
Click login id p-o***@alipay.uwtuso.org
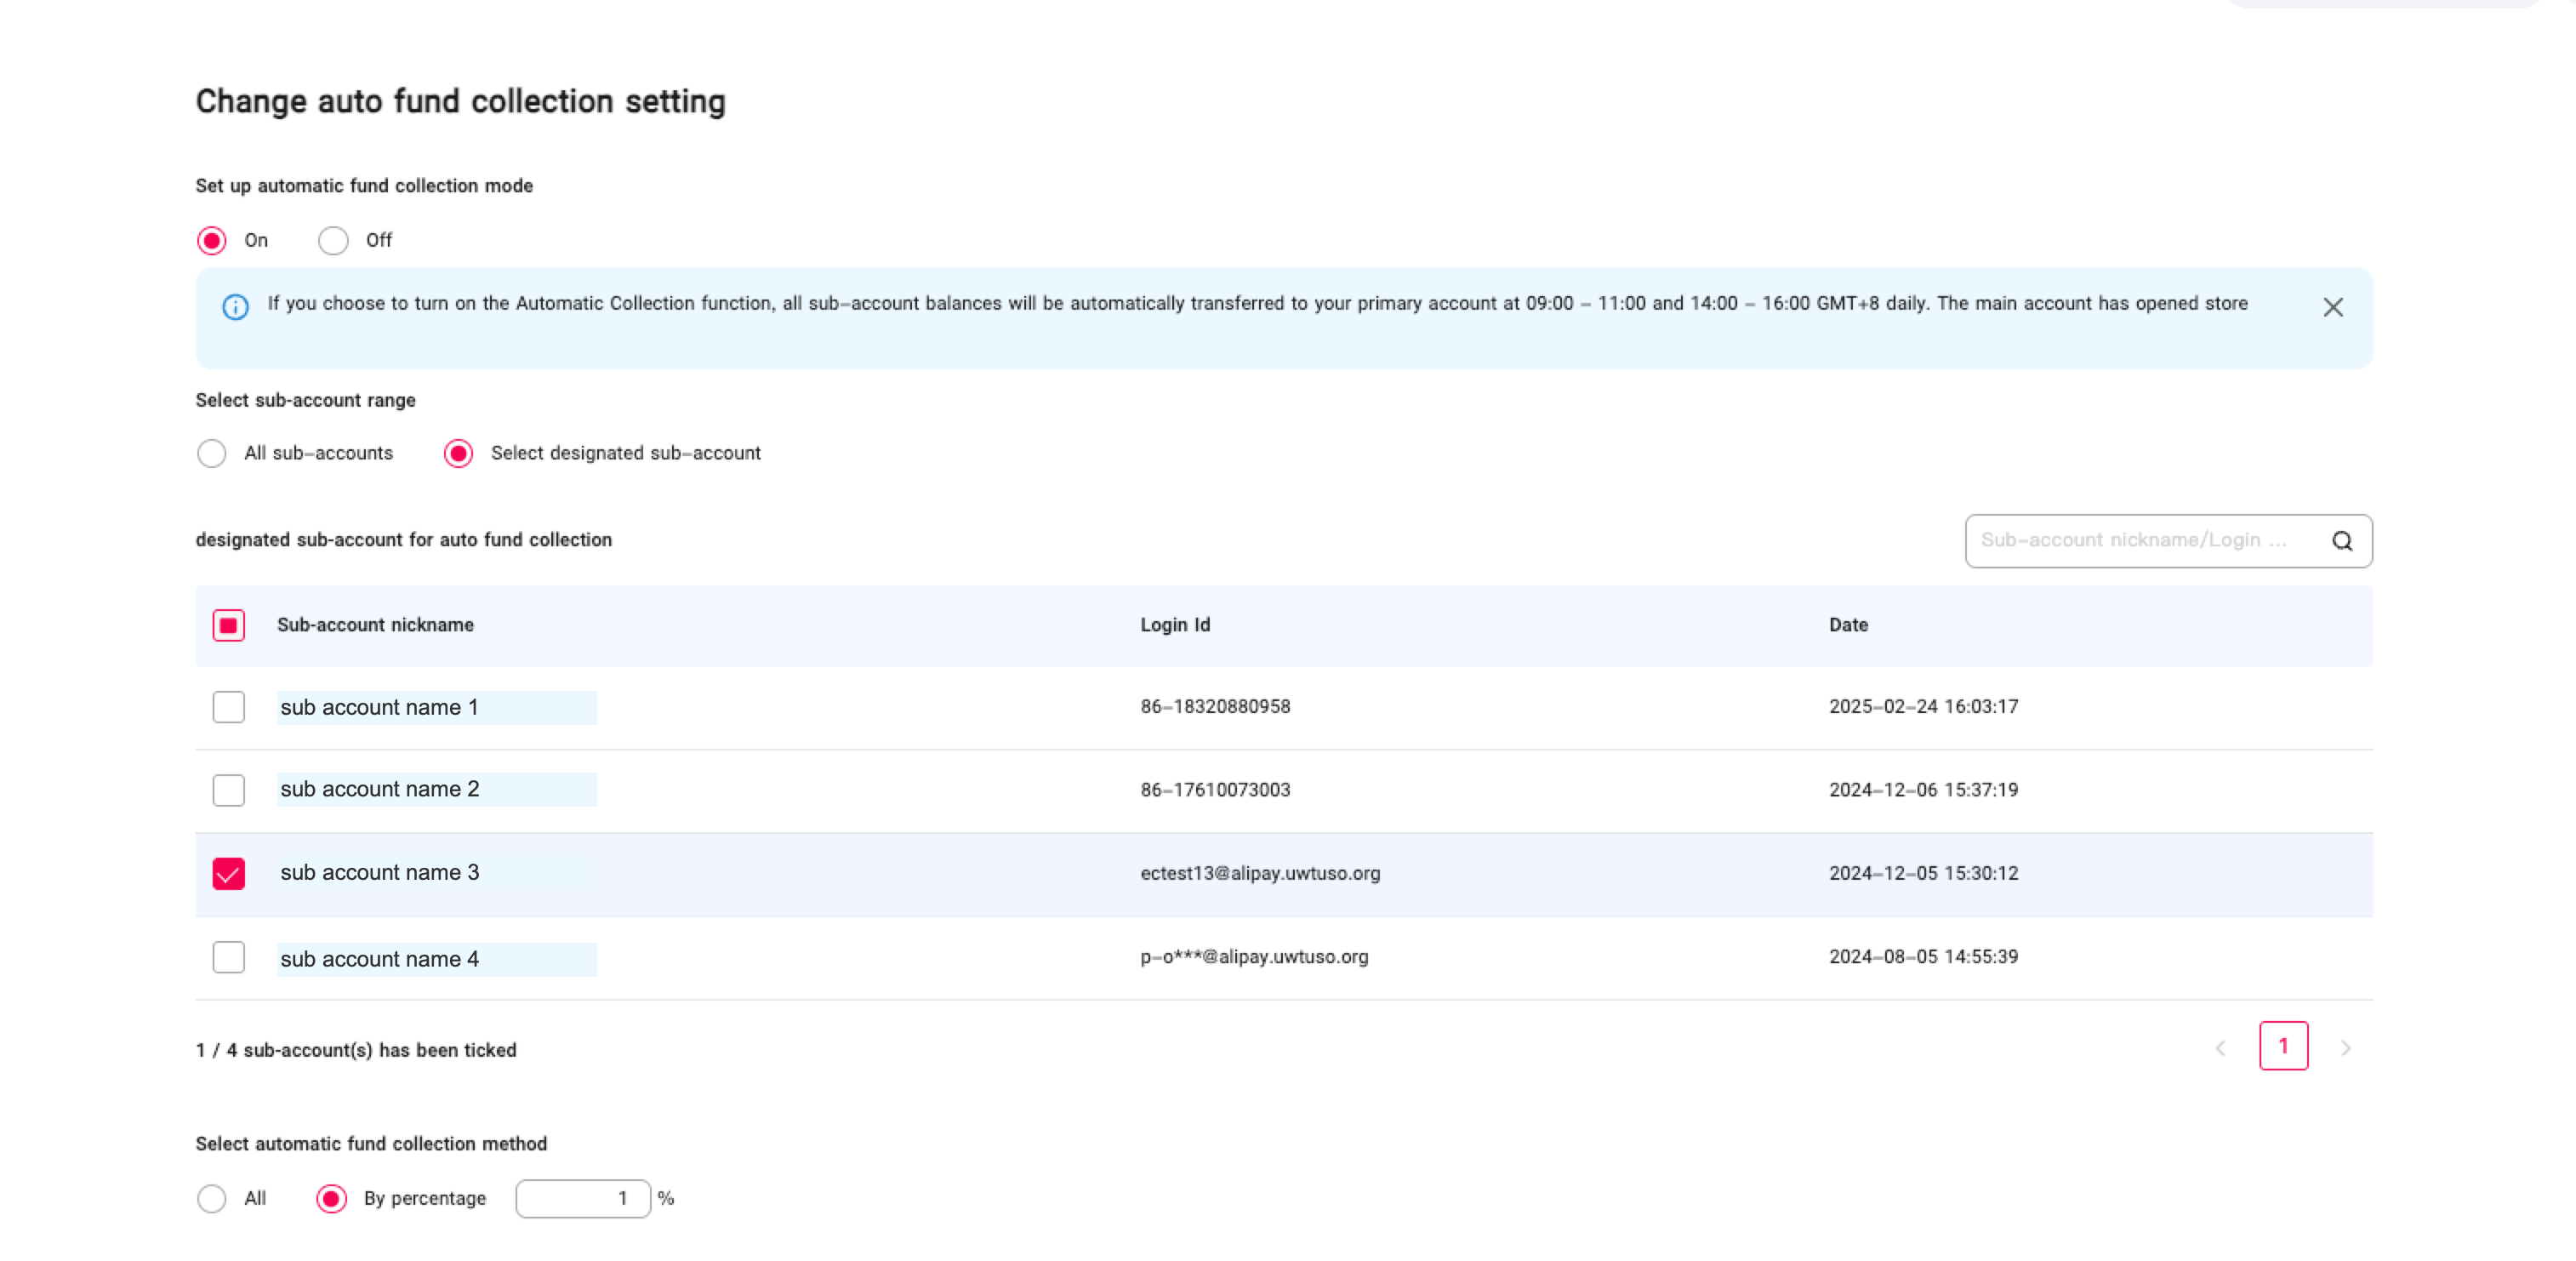[1254, 957]
